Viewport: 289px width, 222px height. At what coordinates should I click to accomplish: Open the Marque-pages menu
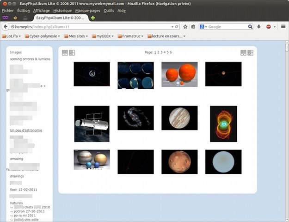pos(88,10)
